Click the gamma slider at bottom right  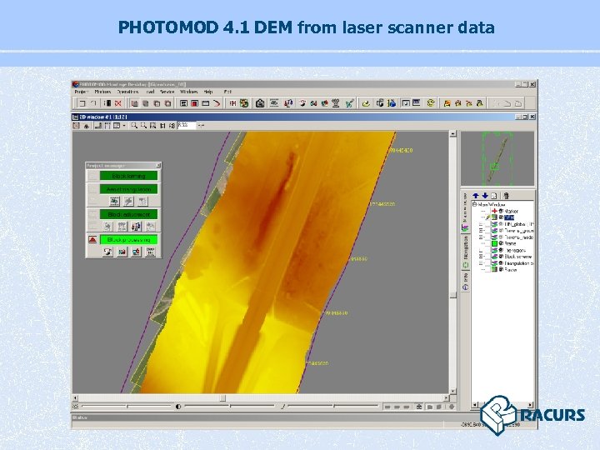tap(333, 407)
